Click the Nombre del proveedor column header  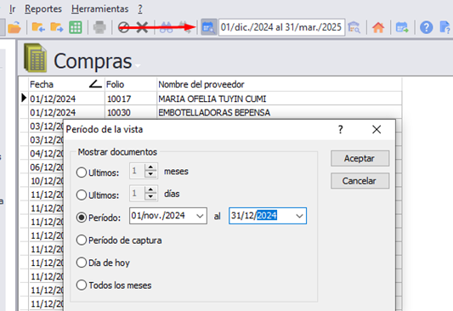[x=279, y=84]
